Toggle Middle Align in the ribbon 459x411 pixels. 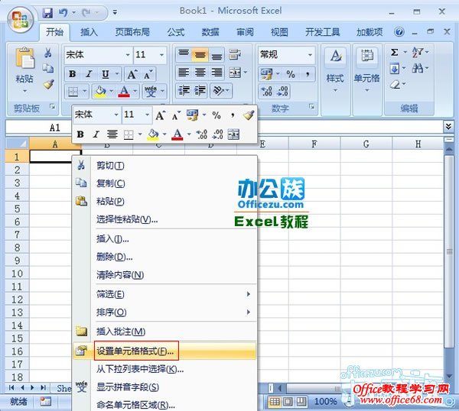(x=200, y=55)
